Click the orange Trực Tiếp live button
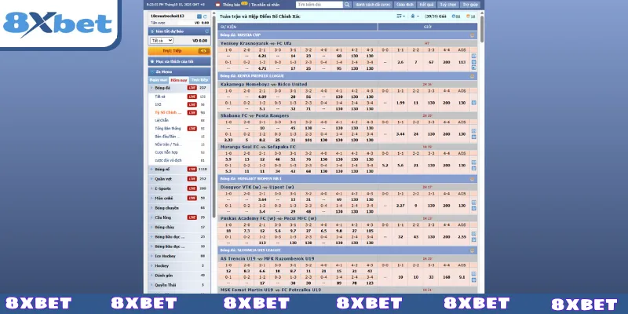Image resolution: width=628 pixels, height=314 pixels. pos(173,49)
